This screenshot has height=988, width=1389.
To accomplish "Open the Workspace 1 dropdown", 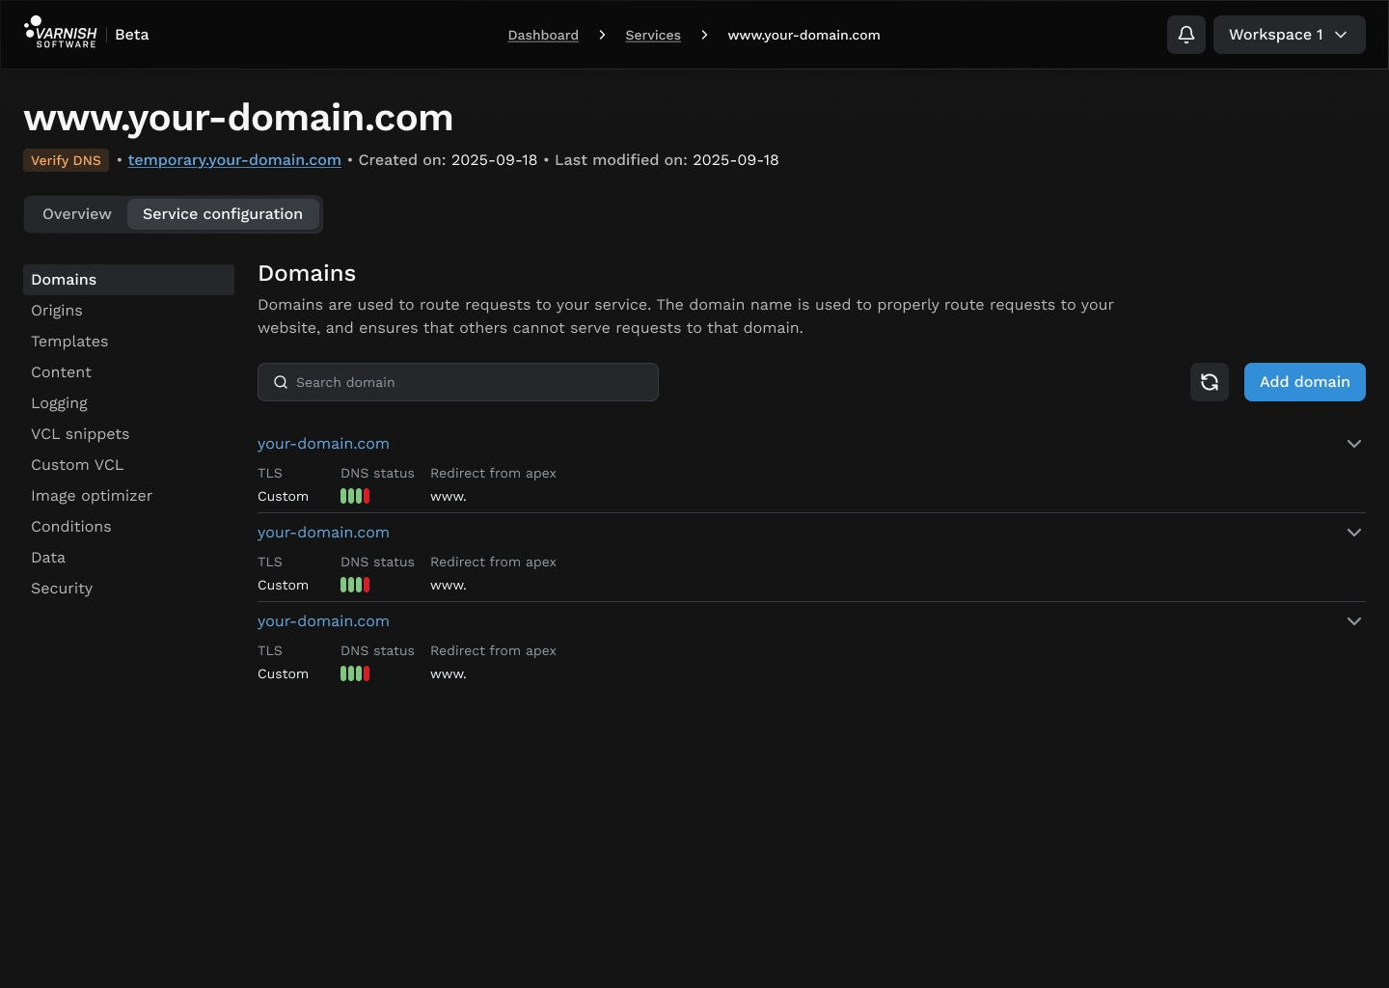I will click(x=1289, y=35).
